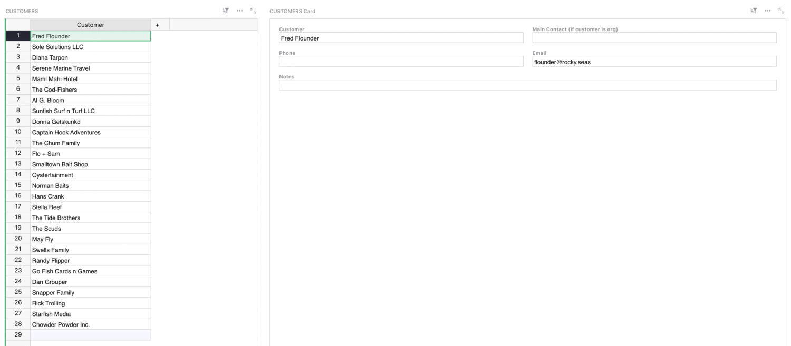Click the Customer field in the card
Image resolution: width=791 pixels, height=346 pixels.
pyautogui.click(x=401, y=38)
